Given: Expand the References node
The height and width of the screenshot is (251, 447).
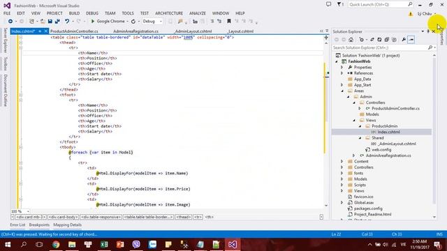Looking at the screenshot, I should [342, 73].
